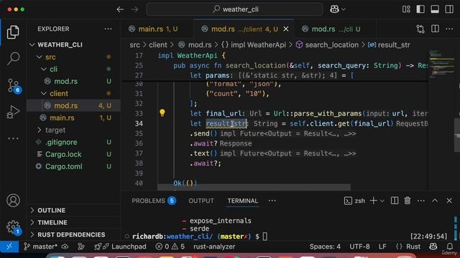The width and height of the screenshot is (460, 258).
Task: Go forward in navigation history
Action: (x=134, y=9)
